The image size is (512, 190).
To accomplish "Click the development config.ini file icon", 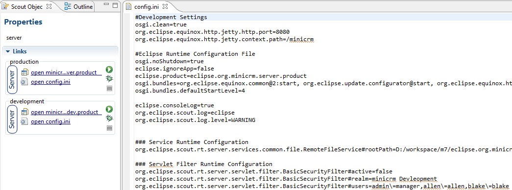I will click(24, 121).
